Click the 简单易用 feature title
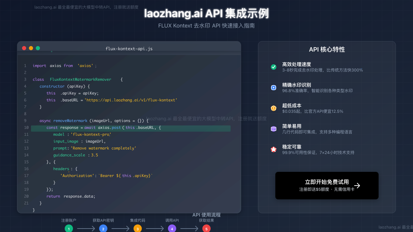 [x=292, y=126]
